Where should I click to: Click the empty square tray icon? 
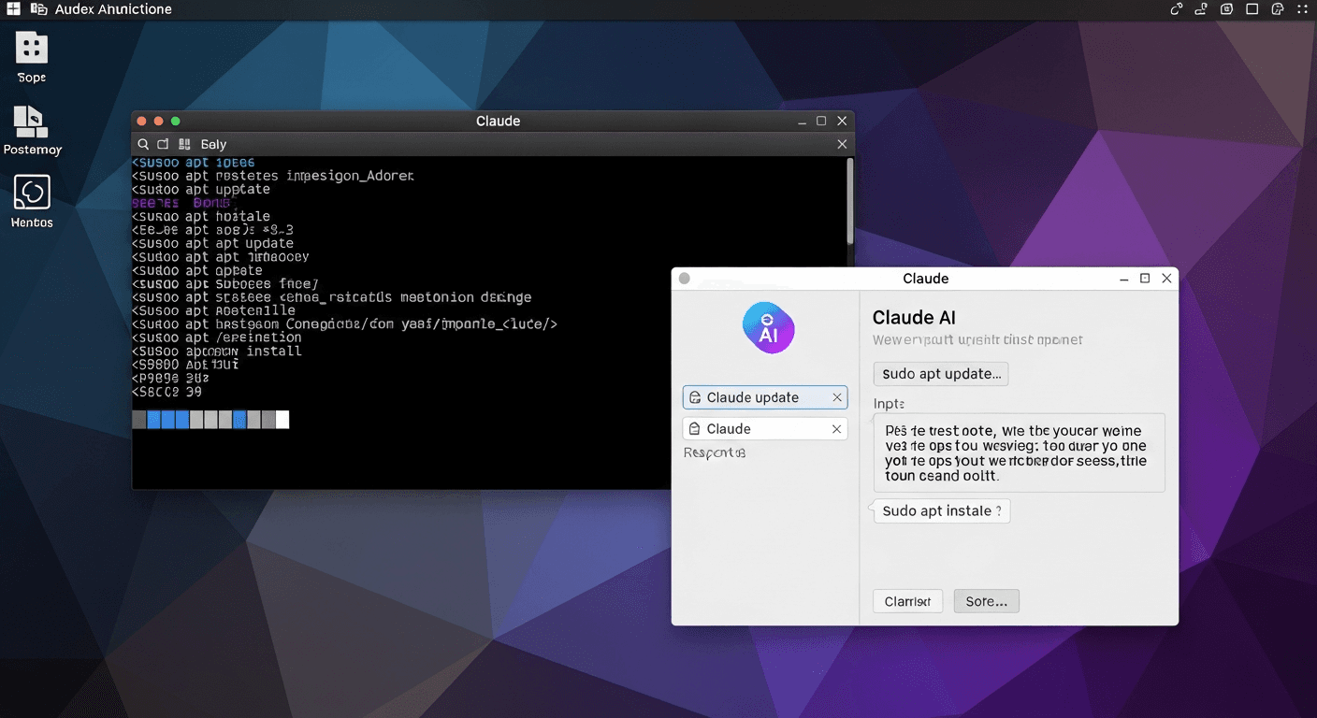coord(1252,9)
